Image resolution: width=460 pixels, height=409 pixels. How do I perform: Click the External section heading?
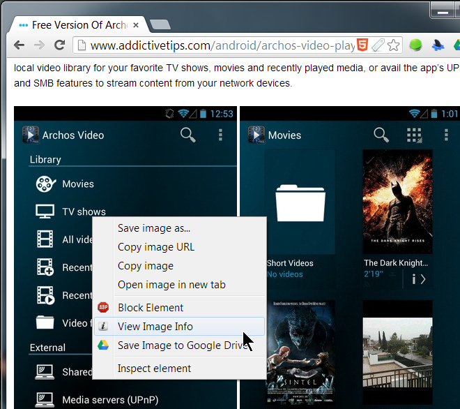click(47, 348)
